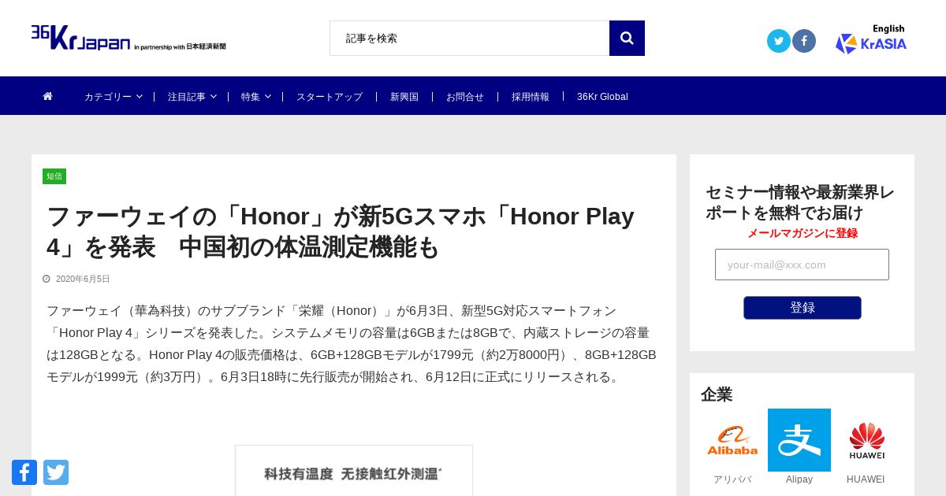The height and width of the screenshot is (496, 946).
Task: Open the 新興国 nav item
Action: point(404,97)
